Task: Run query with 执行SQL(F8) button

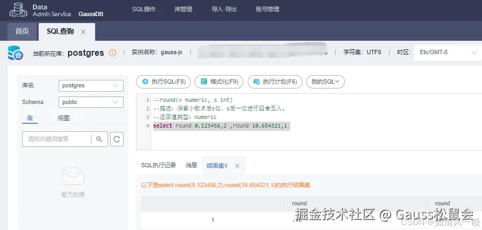Action: click(x=163, y=81)
